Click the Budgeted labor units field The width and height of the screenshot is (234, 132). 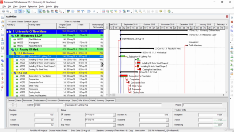click(211, 115)
